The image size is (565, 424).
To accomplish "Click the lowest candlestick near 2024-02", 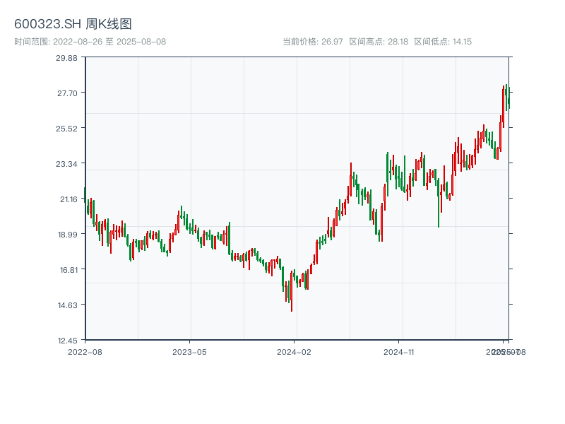I will 291,300.
